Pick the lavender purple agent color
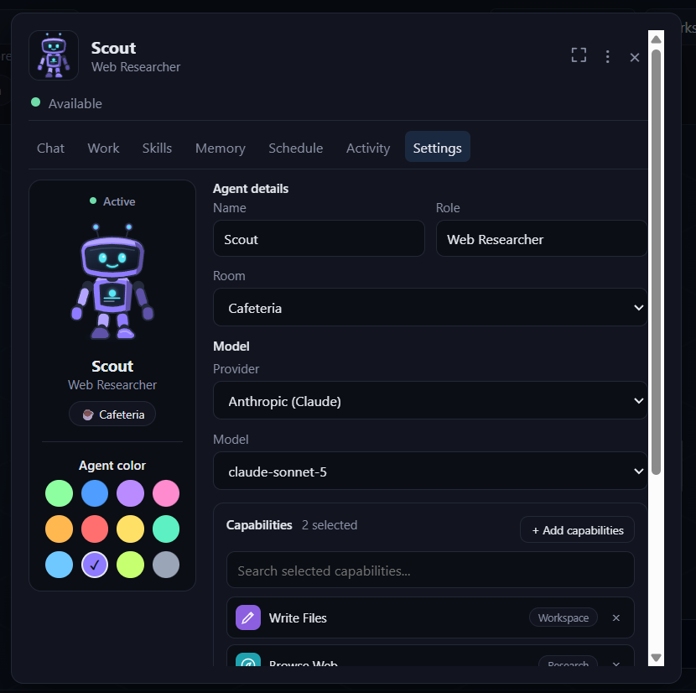The image size is (696, 693). [130, 493]
